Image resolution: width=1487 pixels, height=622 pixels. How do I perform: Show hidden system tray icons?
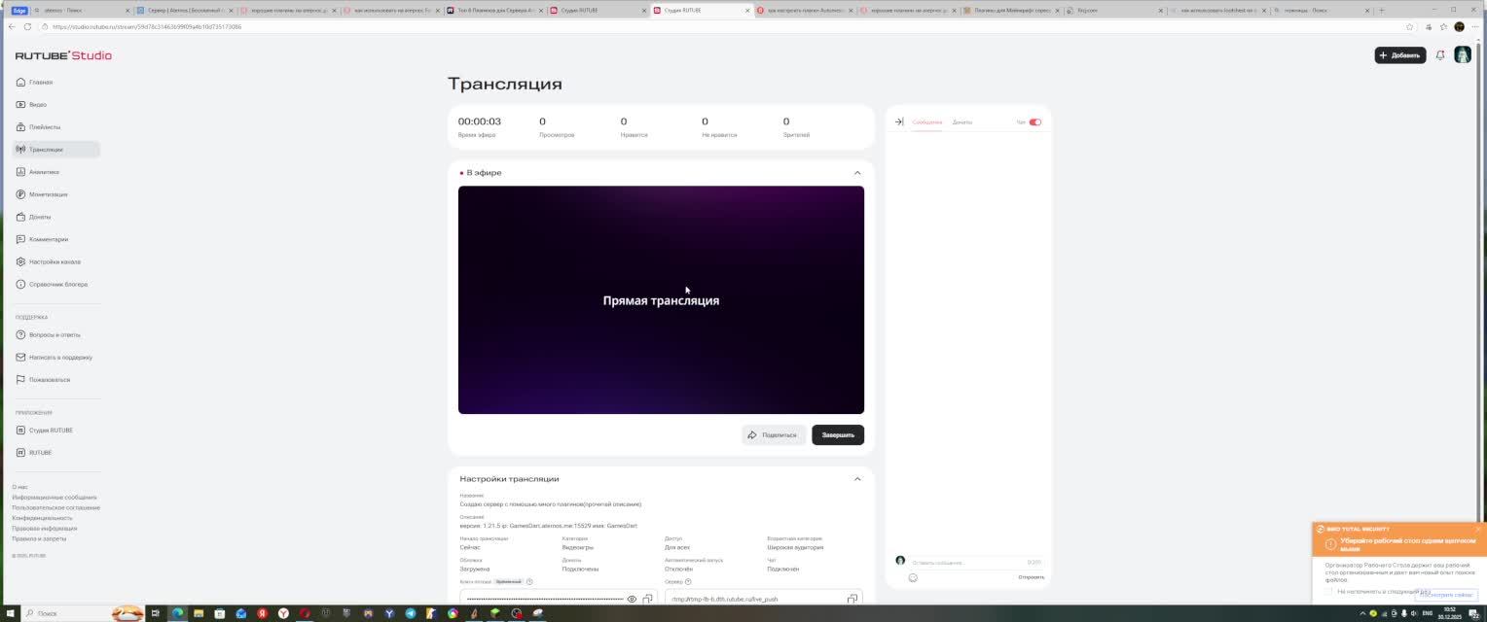[x=1362, y=613]
